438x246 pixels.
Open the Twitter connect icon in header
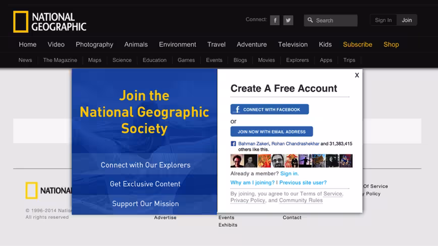tap(288, 20)
